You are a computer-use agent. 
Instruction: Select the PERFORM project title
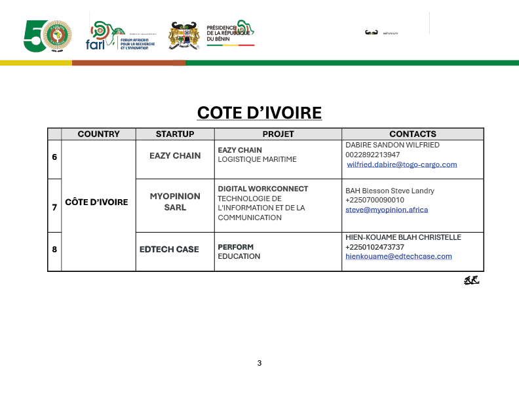click(x=236, y=247)
